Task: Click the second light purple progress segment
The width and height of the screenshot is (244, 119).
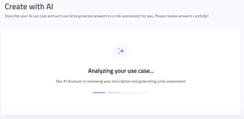Action: (114, 93)
